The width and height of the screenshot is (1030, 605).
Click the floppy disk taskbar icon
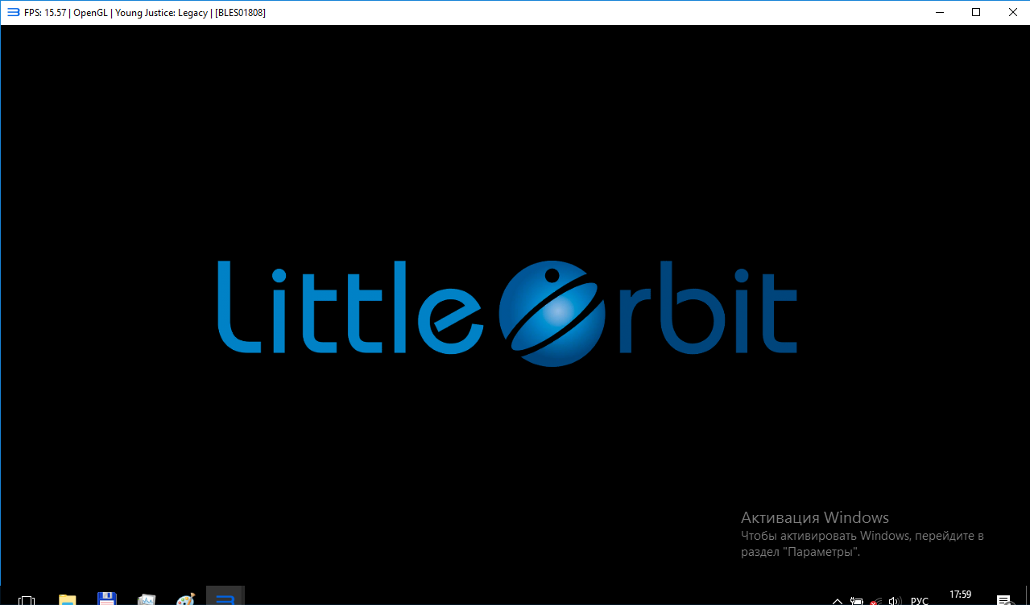tap(106, 599)
